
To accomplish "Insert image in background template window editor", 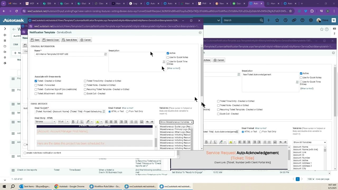I will pyautogui.click(x=275, y=142).
